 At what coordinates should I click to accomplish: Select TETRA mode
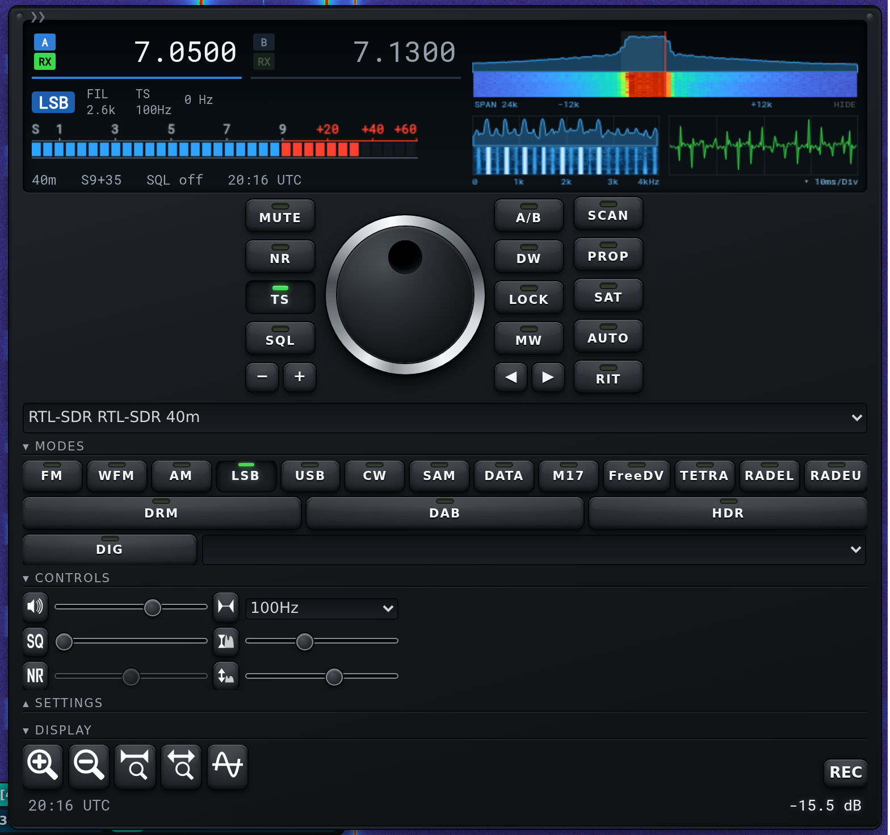pos(704,475)
